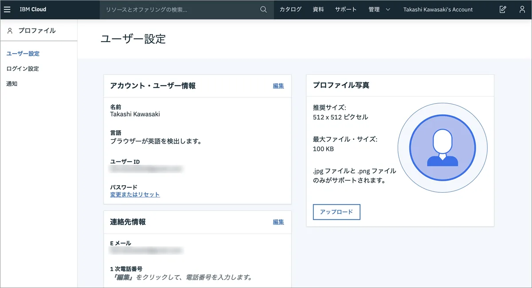Open the hamburger navigation menu
The height and width of the screenshot is (288, 532).
(7, 9)
